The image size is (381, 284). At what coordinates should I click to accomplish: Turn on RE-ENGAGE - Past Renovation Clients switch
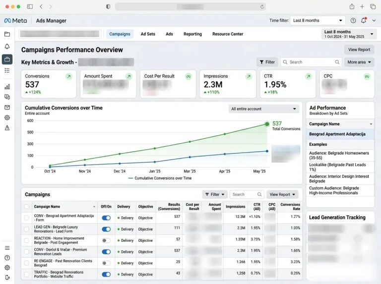tap(106, 263)
